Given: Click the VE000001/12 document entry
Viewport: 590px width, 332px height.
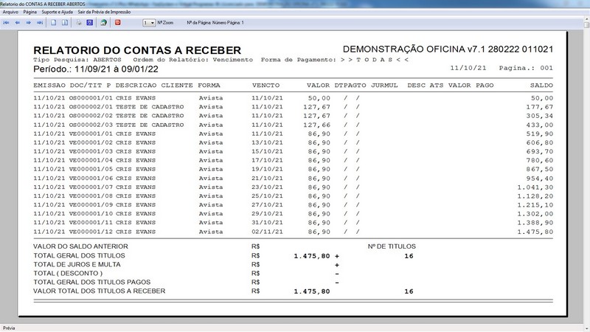Looking at the screenshot, I should point(91,232).
